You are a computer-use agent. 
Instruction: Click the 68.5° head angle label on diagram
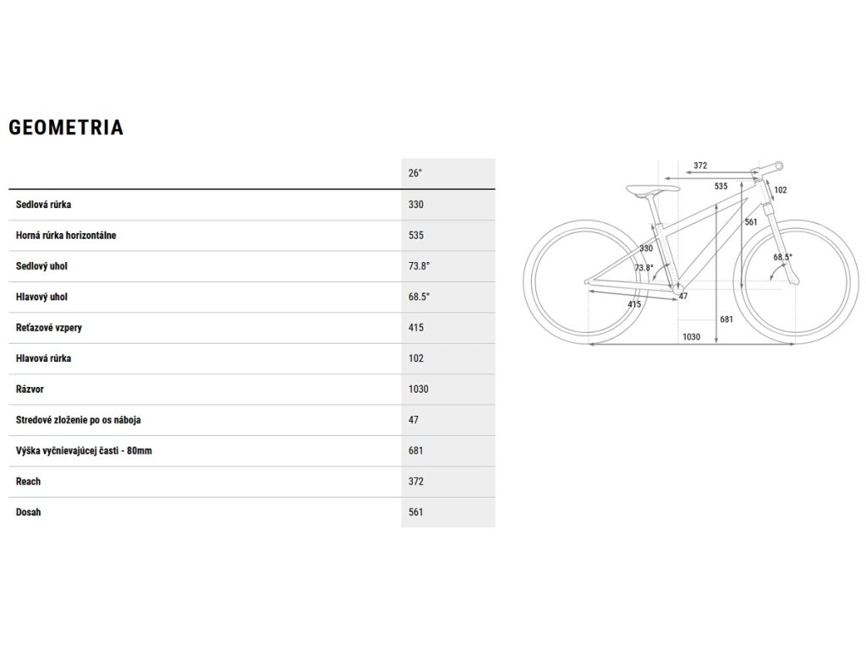click(782, 257)
